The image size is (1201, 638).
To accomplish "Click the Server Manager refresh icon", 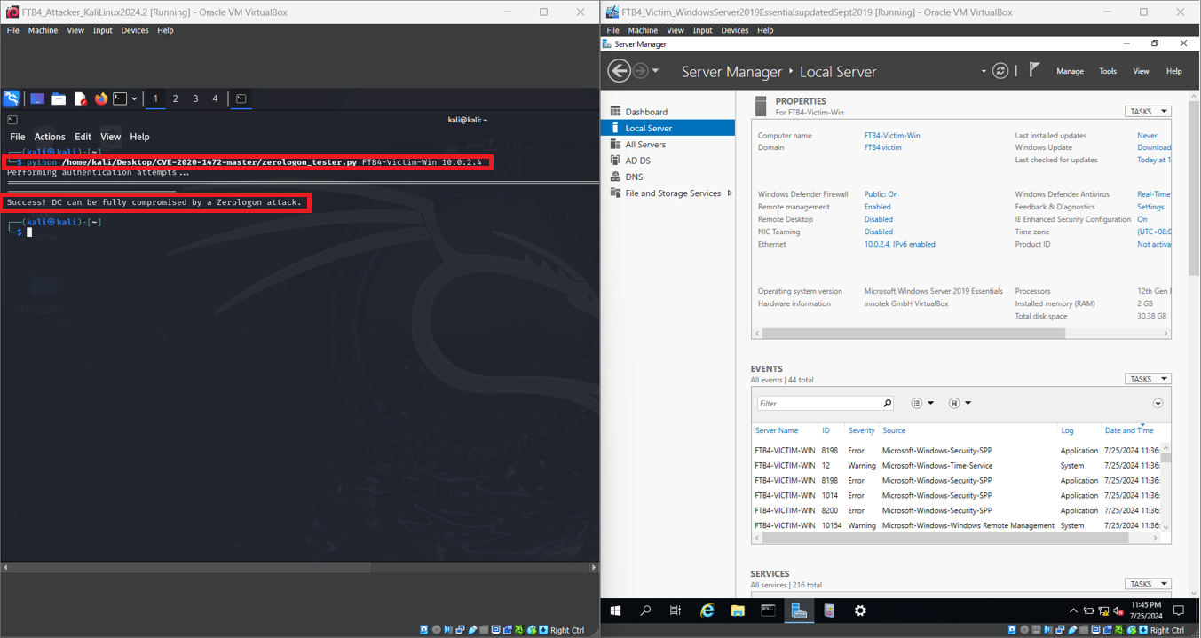I will tap(1000, 71).
